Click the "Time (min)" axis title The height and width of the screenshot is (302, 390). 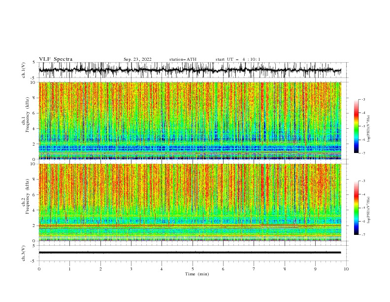[x=197, y=274]
